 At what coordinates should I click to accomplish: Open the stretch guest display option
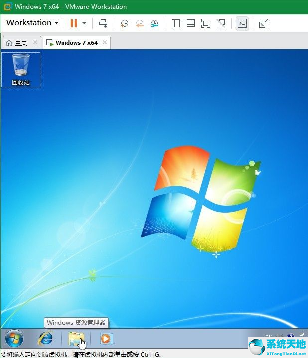pyautogui.click(x=264, y=23)
